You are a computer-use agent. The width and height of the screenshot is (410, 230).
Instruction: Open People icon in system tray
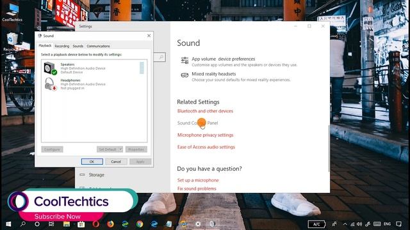point(334,224)
